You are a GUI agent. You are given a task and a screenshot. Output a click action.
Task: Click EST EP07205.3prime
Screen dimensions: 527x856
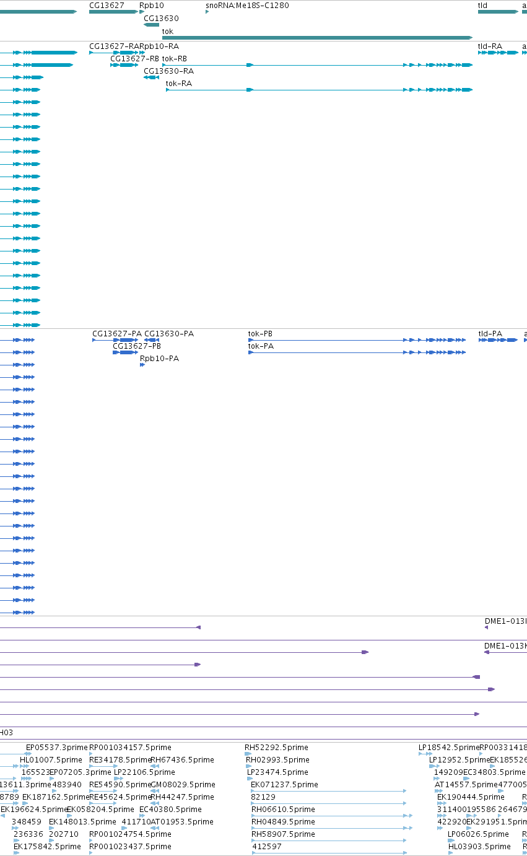pos(81,772)
